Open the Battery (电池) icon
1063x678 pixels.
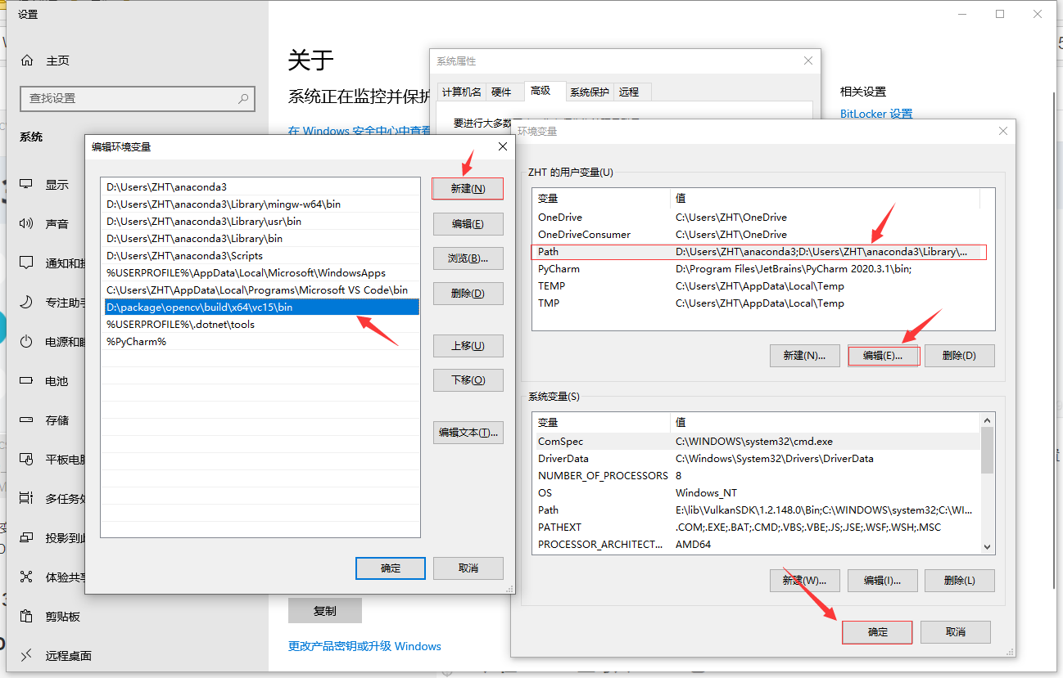coord(27,381)
